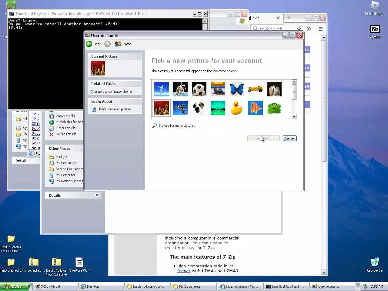Switch to Index of /repo taskbar button
Viewport: 388px width, 291px height.
click(239, 286)
